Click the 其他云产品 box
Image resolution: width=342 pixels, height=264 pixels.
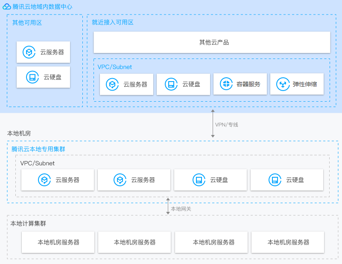coord(212,42)
